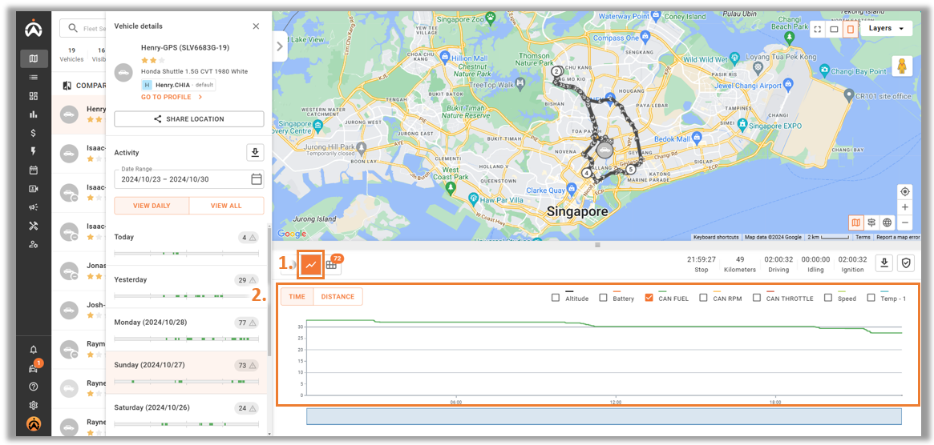934x445 pixels.
Task: Open the settings gear in sidebar
Action: pos(34,405)
